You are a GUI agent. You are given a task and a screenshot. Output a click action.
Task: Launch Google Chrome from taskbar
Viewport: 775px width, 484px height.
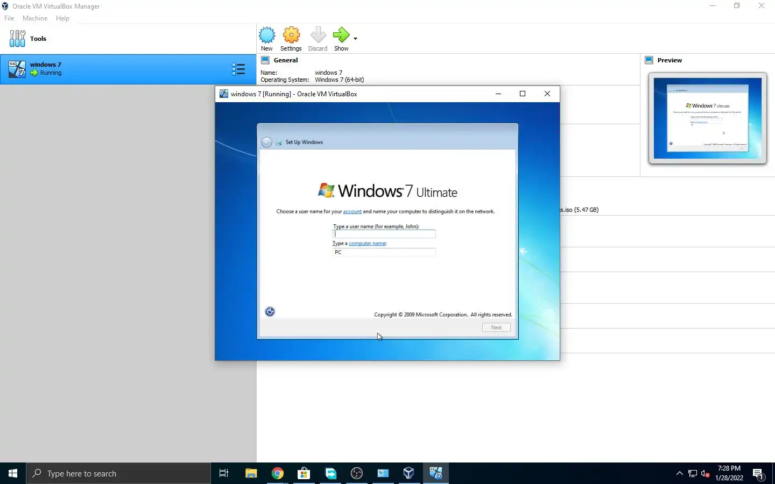click(x=278, y=473)
